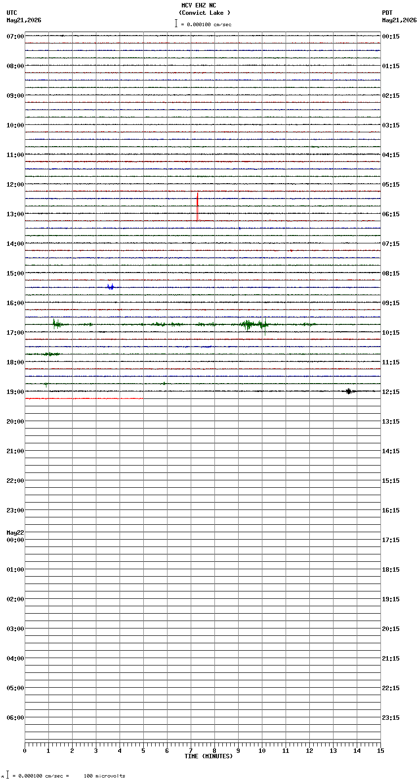Click the '01:00' UTC time label
The width and height of the screenshot is (420, 782).
[15, 570]
